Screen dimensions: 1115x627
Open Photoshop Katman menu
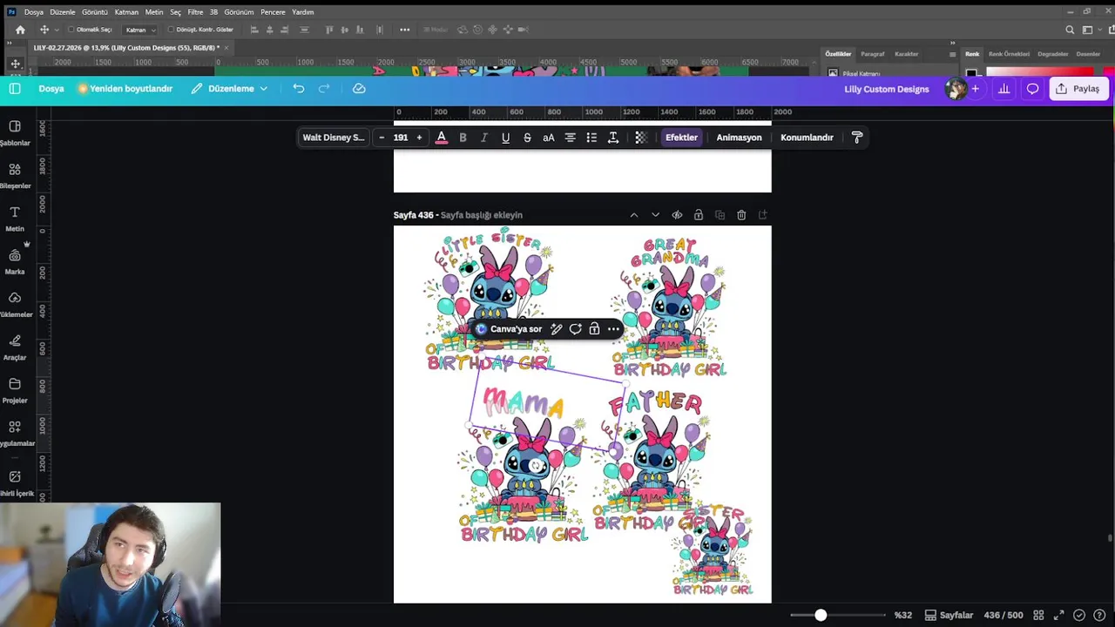126,12
